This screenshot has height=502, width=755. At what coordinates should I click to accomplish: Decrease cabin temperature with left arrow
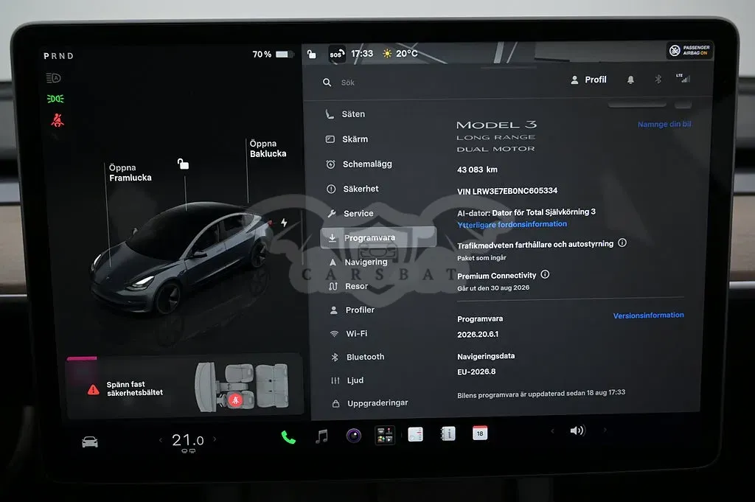[x=160, y=440]
